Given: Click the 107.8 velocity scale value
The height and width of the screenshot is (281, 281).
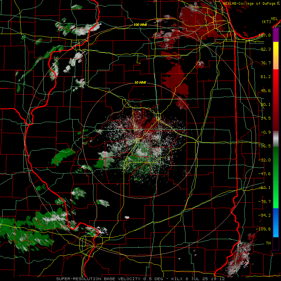Looking at the screenshot, I should tap(265, 35).
